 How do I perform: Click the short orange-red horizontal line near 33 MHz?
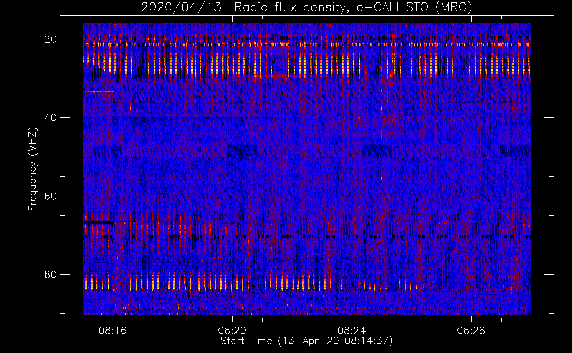(100, 92)
